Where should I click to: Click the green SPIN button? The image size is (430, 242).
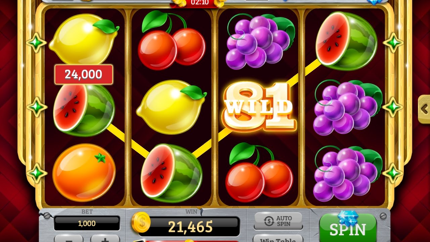[348, 228]
